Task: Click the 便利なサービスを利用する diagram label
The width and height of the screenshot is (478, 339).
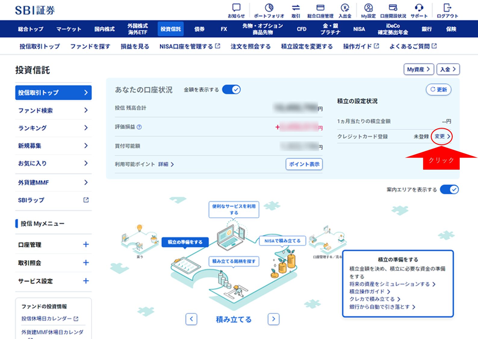Action: click(234, 209)
